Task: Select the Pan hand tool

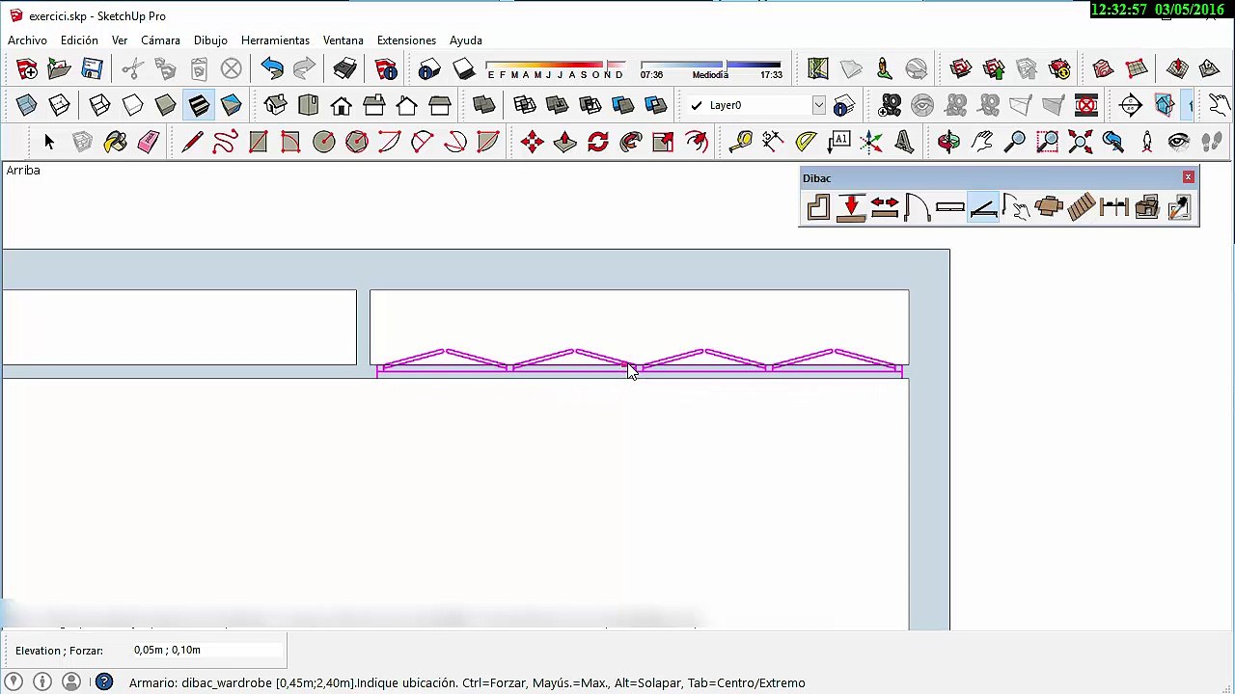Action: click(981, 143)
